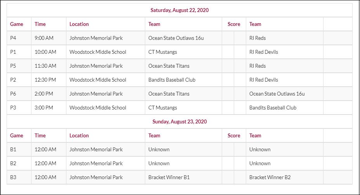Click the 9:00 AM time cell

(x=44, y=38)
